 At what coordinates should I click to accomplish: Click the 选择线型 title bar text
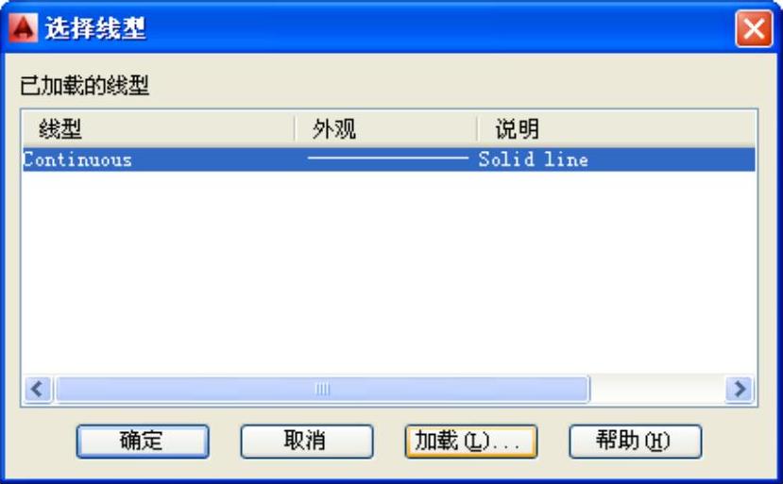95,28
